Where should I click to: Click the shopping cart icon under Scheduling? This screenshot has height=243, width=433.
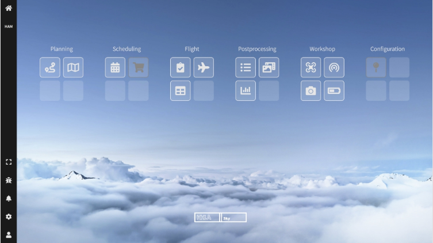[x=138, y=67]
